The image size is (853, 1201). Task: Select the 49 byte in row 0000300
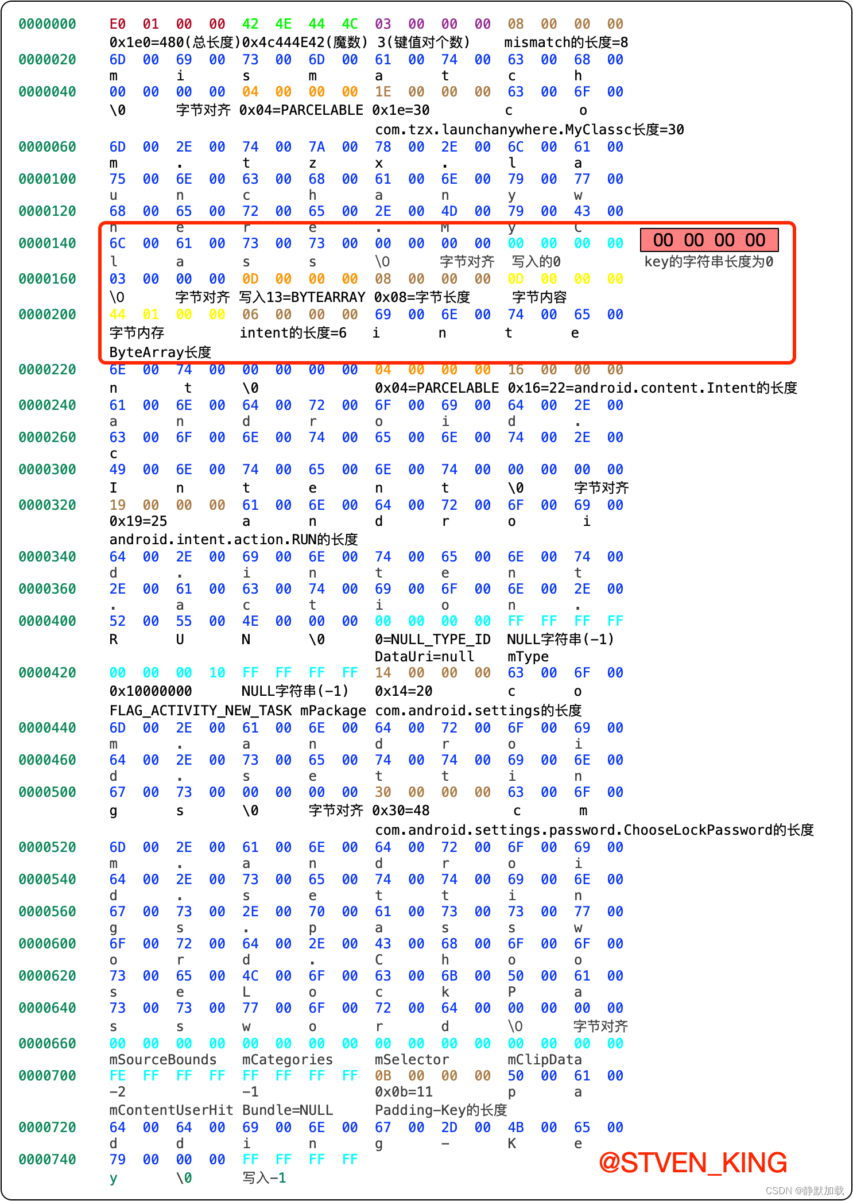coord(118,470)
